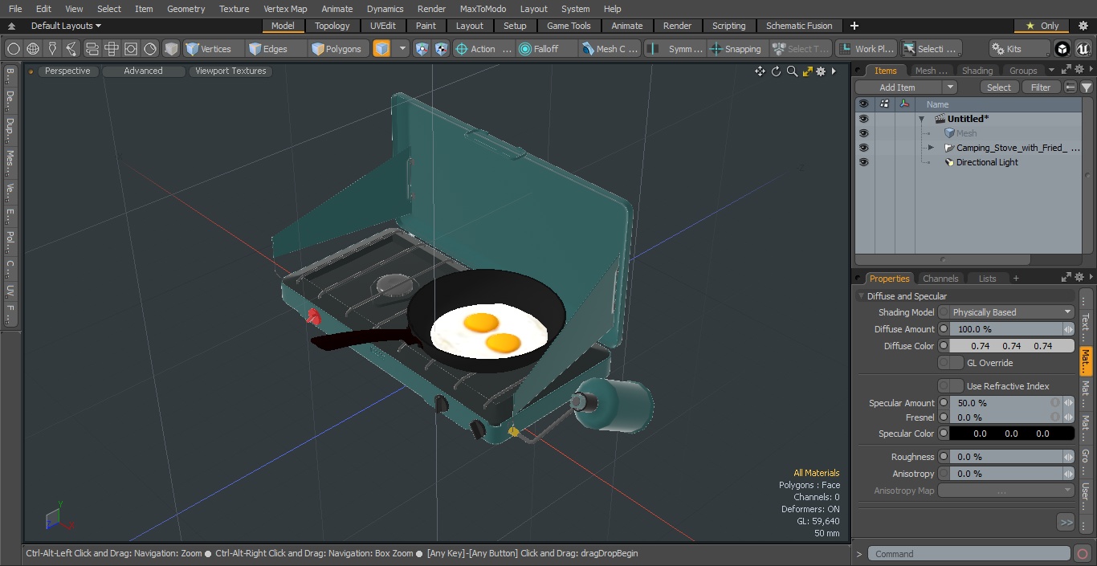This screenshot has height=566, width=1097.
Task: Open Shading Model dropdown
Action: pos(1006,312)
